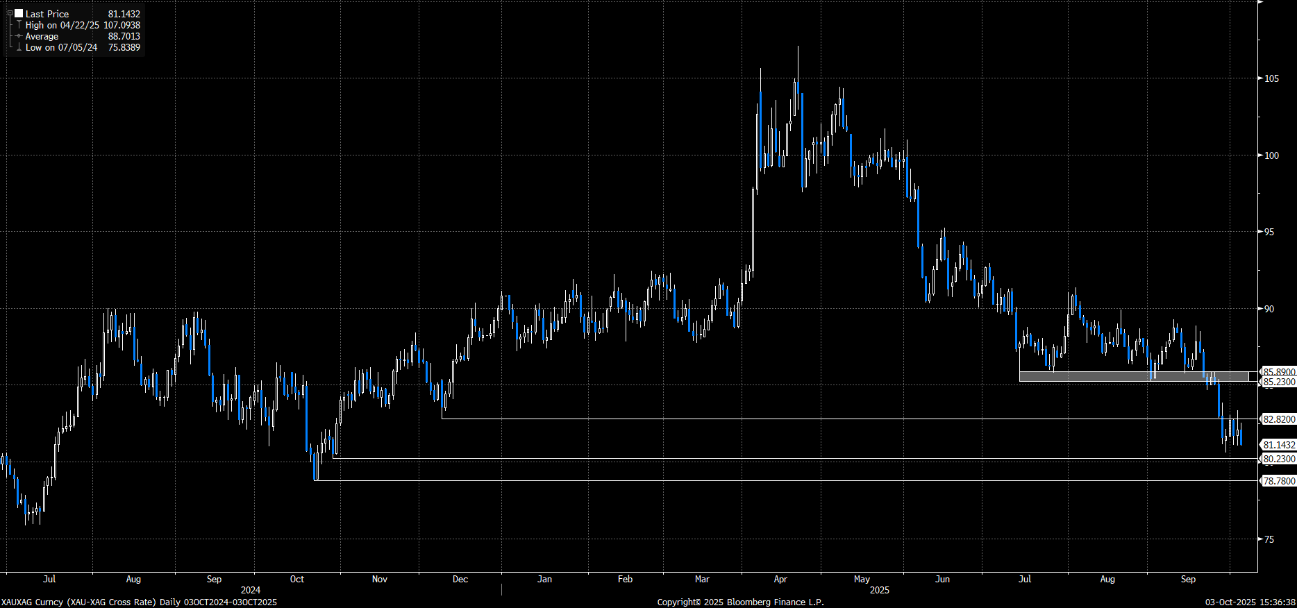Click the XAUXAG Curncy chart title text
Viewport: 1297px width, 608px height.
(x=139, y=602)
